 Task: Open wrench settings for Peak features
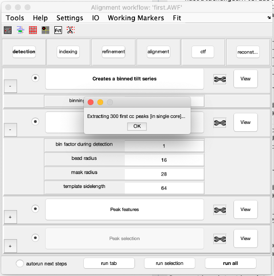220,210
